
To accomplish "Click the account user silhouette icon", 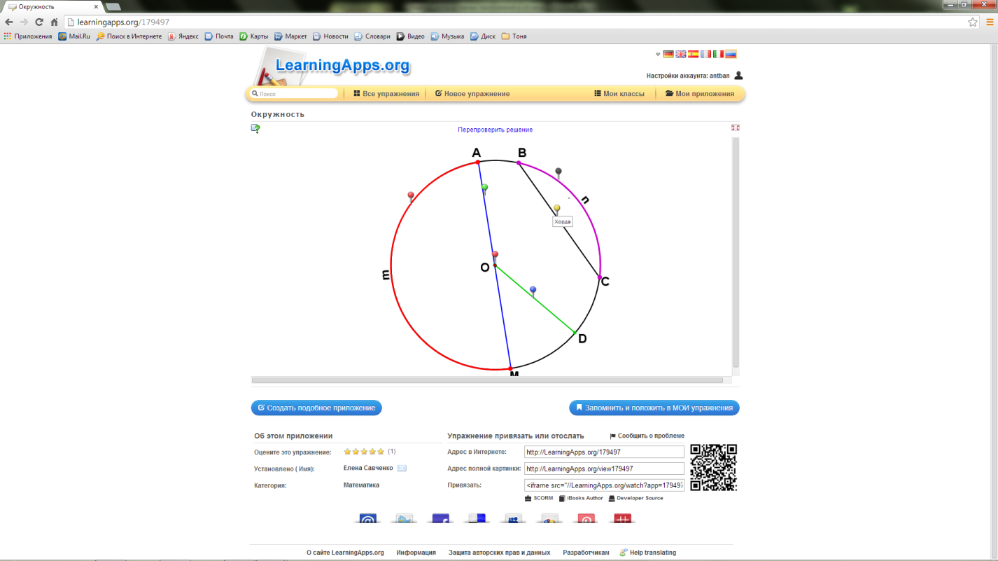I will (738, 75).
